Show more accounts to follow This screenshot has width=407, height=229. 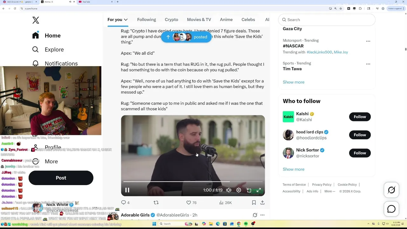293,169
